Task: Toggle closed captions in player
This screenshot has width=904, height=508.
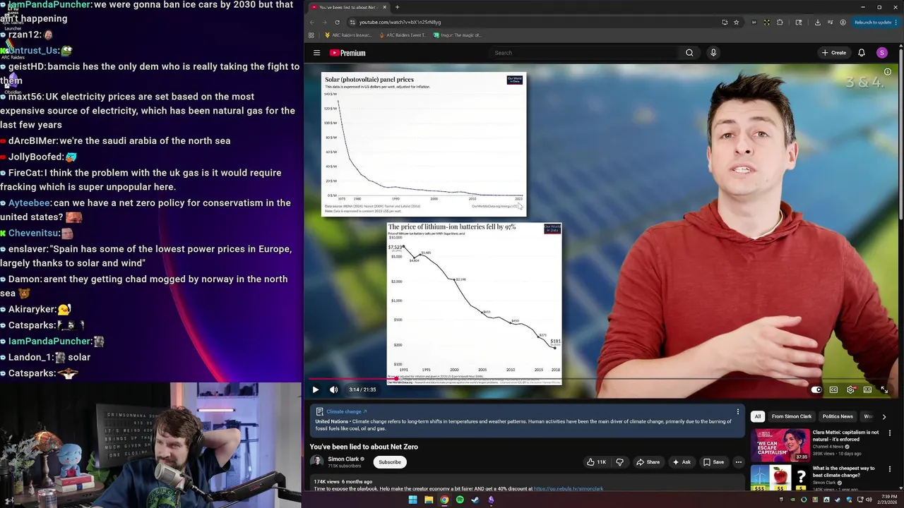Action: (833, 389)
